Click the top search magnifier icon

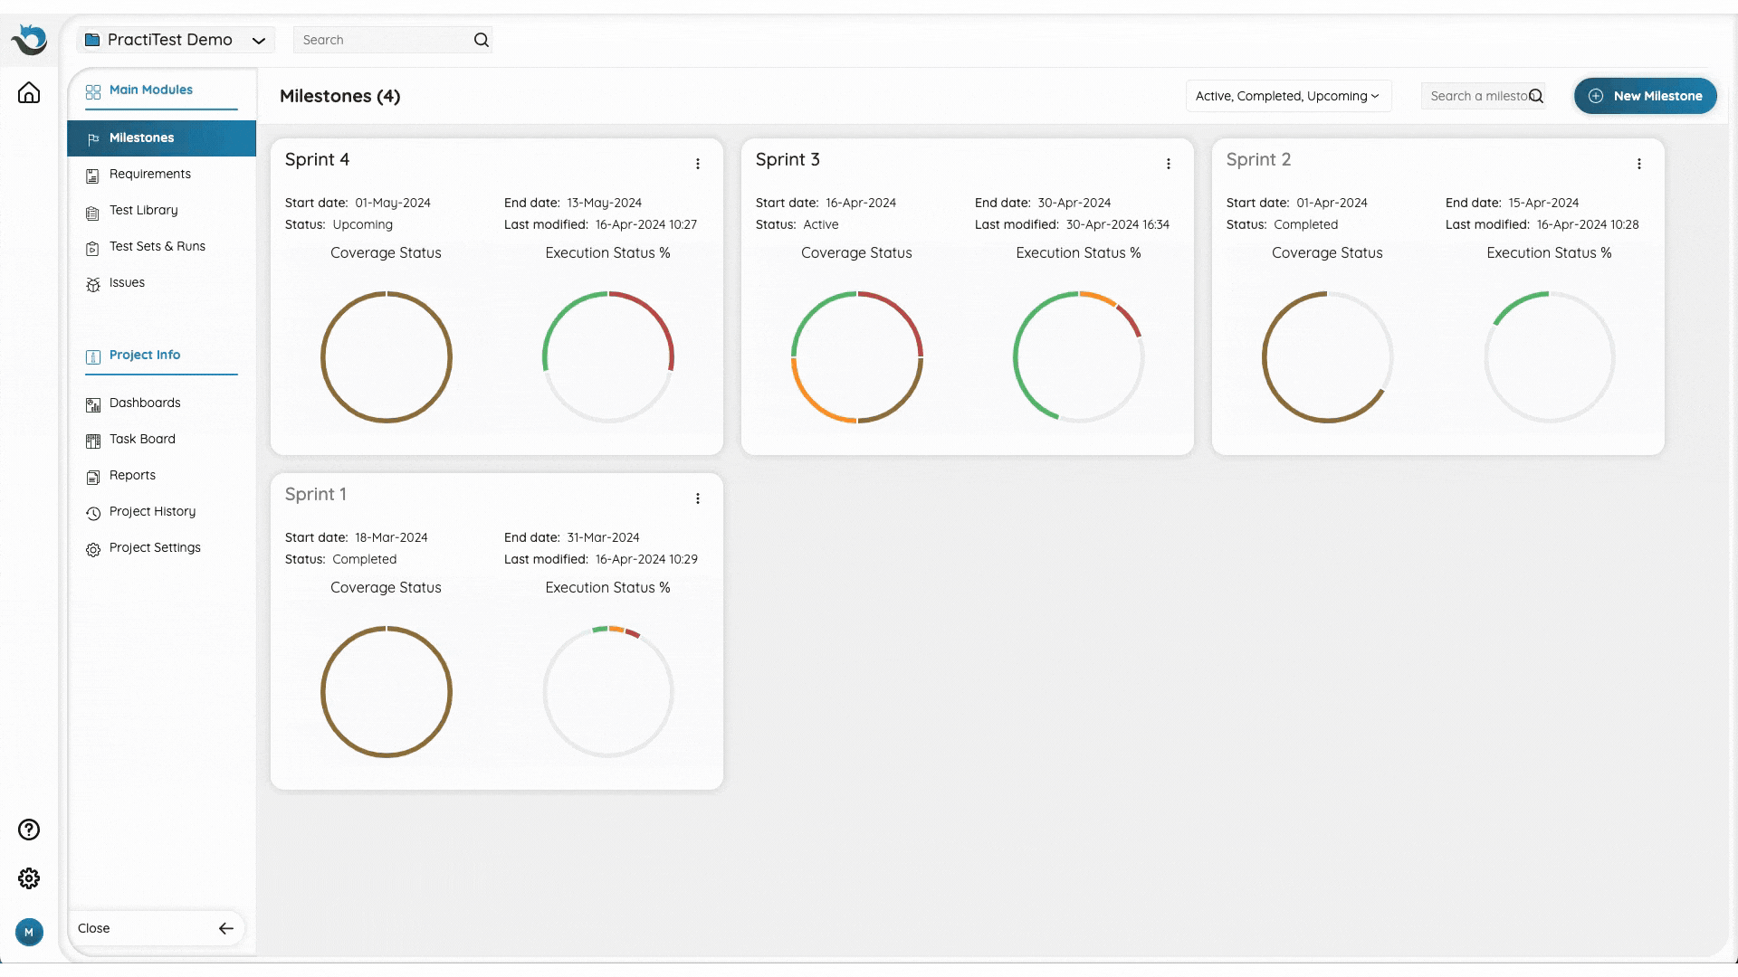[x=482, y=40]
